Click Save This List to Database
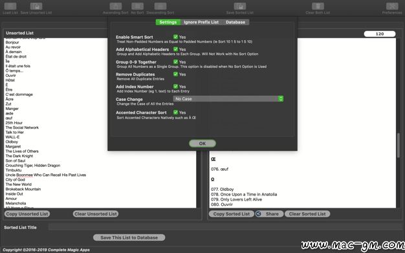Viewport: 405px width, 253px height. pos(129,237)
